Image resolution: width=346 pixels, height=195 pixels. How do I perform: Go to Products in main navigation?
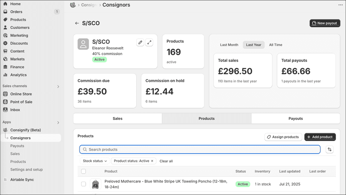(18, 20)
